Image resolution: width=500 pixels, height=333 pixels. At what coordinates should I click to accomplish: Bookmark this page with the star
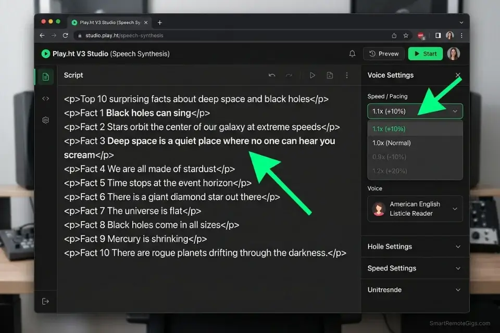pos(406,35)
